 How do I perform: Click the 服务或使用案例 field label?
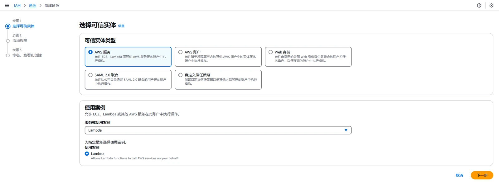(97, 122)
